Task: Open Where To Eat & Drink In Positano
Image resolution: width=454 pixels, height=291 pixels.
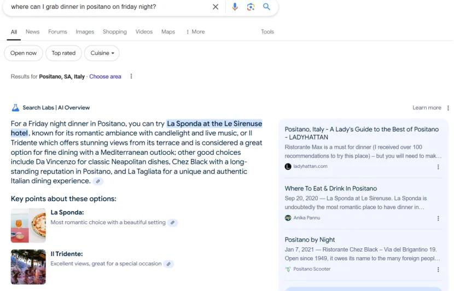Action: 331,189
